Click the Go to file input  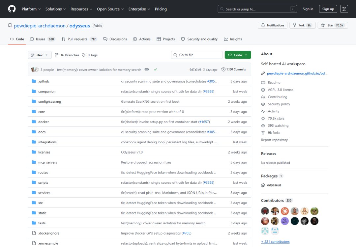[197, 55]
